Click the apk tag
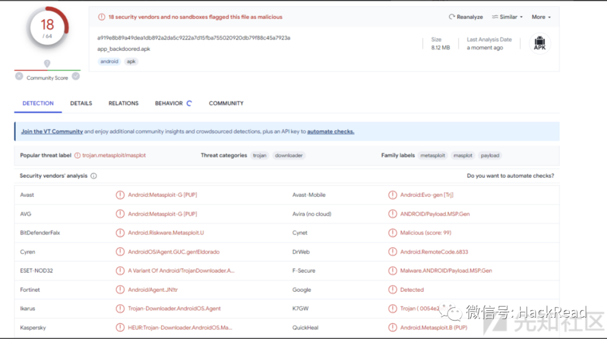This screenshot has height=339, width=607. [x=131, y=62]
